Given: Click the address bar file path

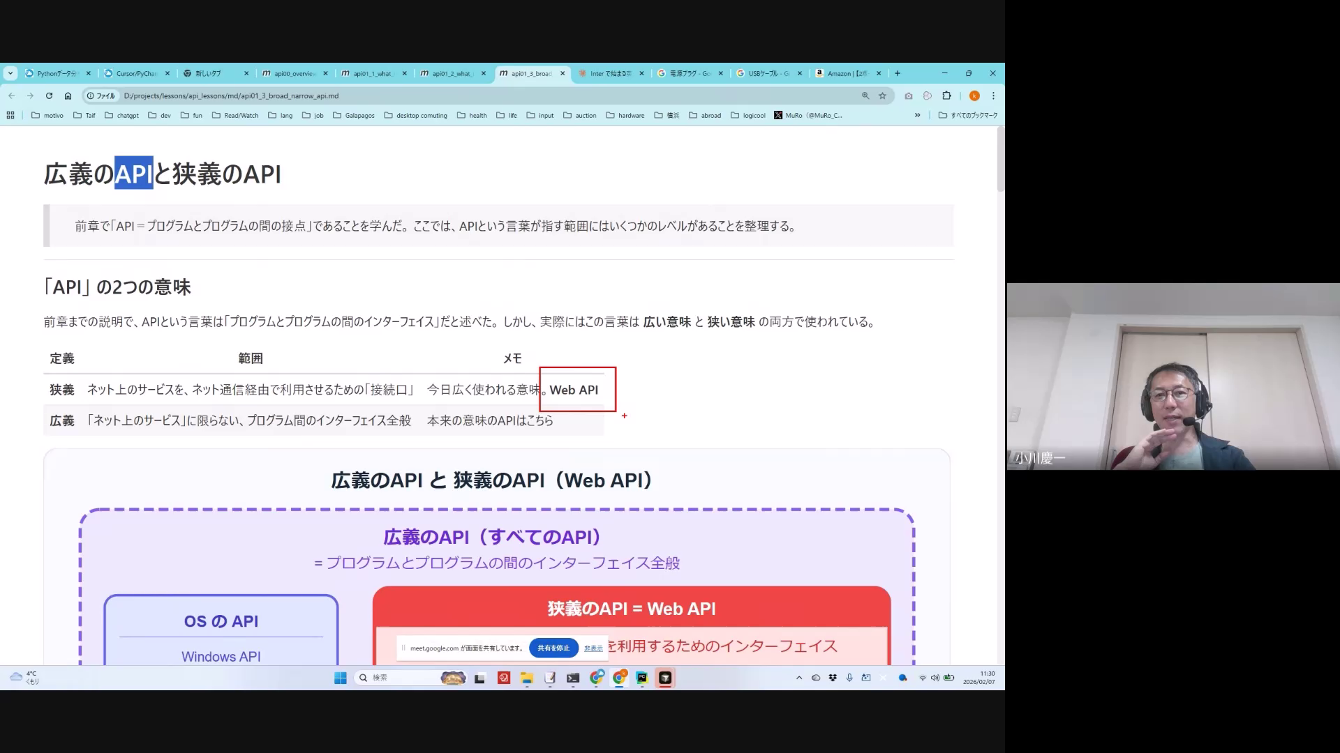Looking at the screenshot, I should click(x=230, y=96).
